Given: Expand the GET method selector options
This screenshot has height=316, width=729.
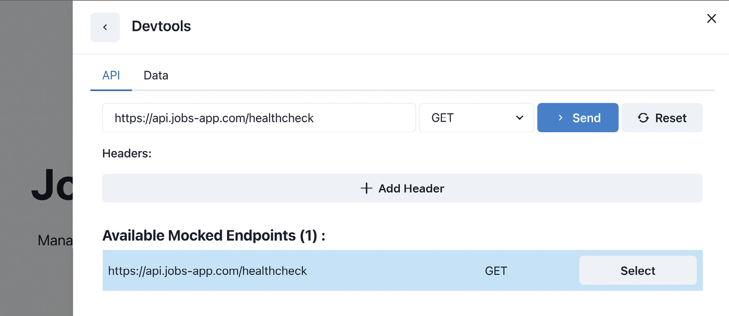Looking at the screenshot, I should (476, 118).
